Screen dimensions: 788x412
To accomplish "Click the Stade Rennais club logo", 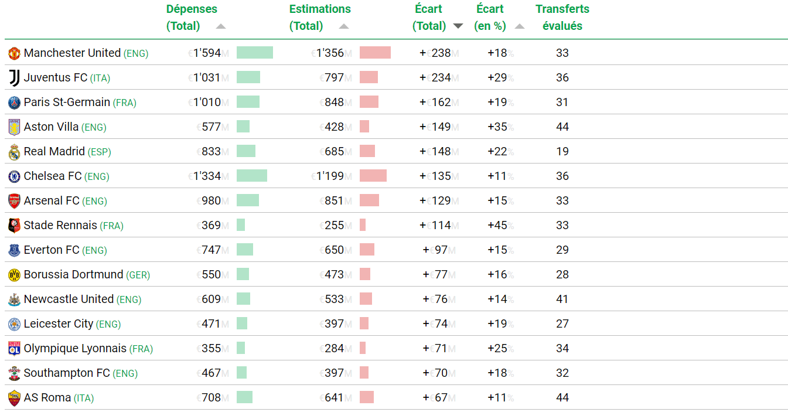I will coord(14,226).
